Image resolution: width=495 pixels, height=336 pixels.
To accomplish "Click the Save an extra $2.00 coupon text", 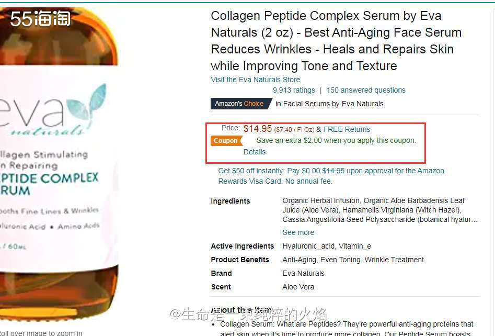I will [x=336, y=141].
